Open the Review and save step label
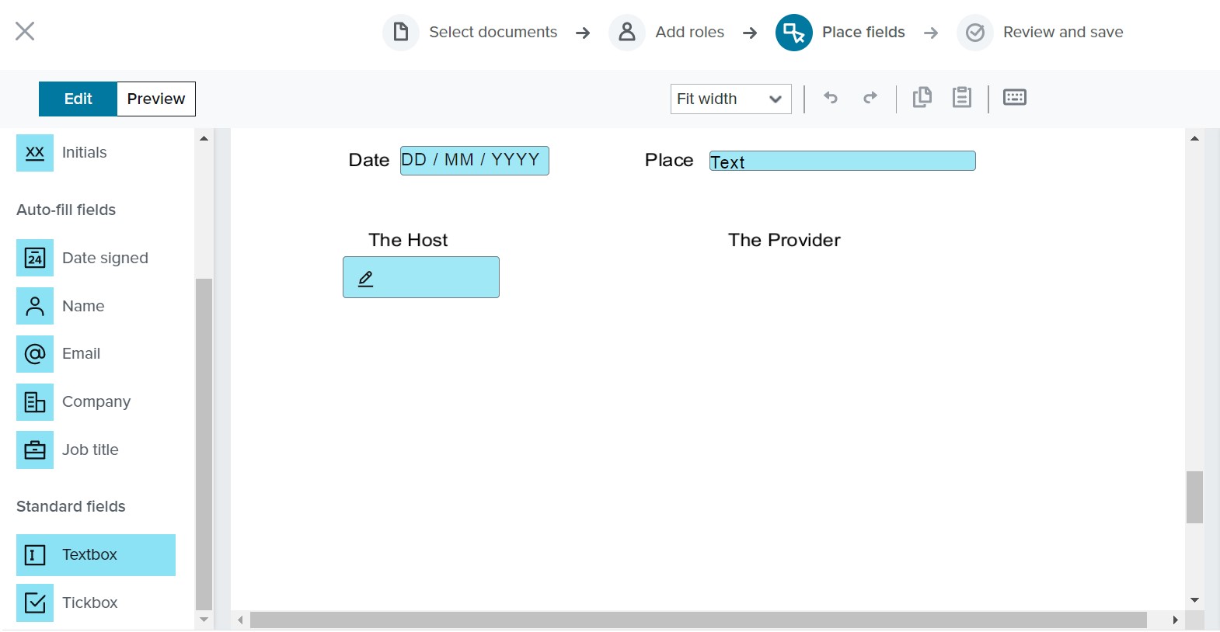Screen dimensions: 1220x632 point(1063,32)
